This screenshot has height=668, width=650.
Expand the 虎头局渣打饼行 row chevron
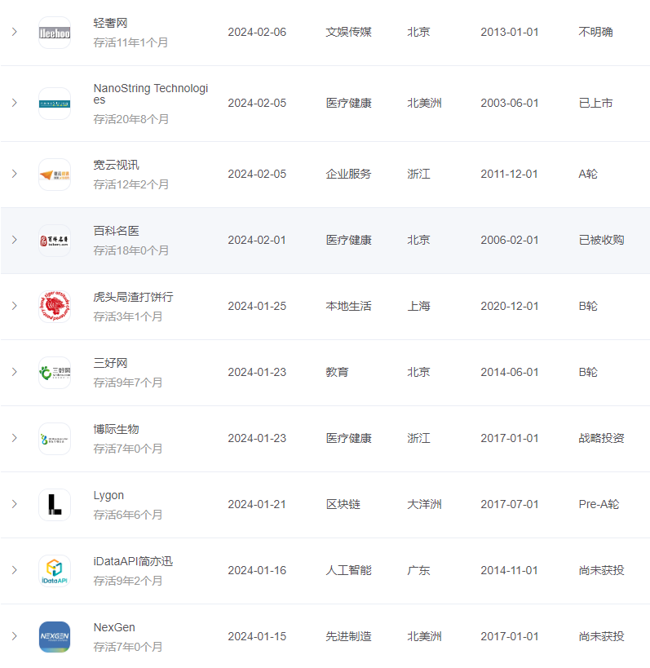click(15, 306)
